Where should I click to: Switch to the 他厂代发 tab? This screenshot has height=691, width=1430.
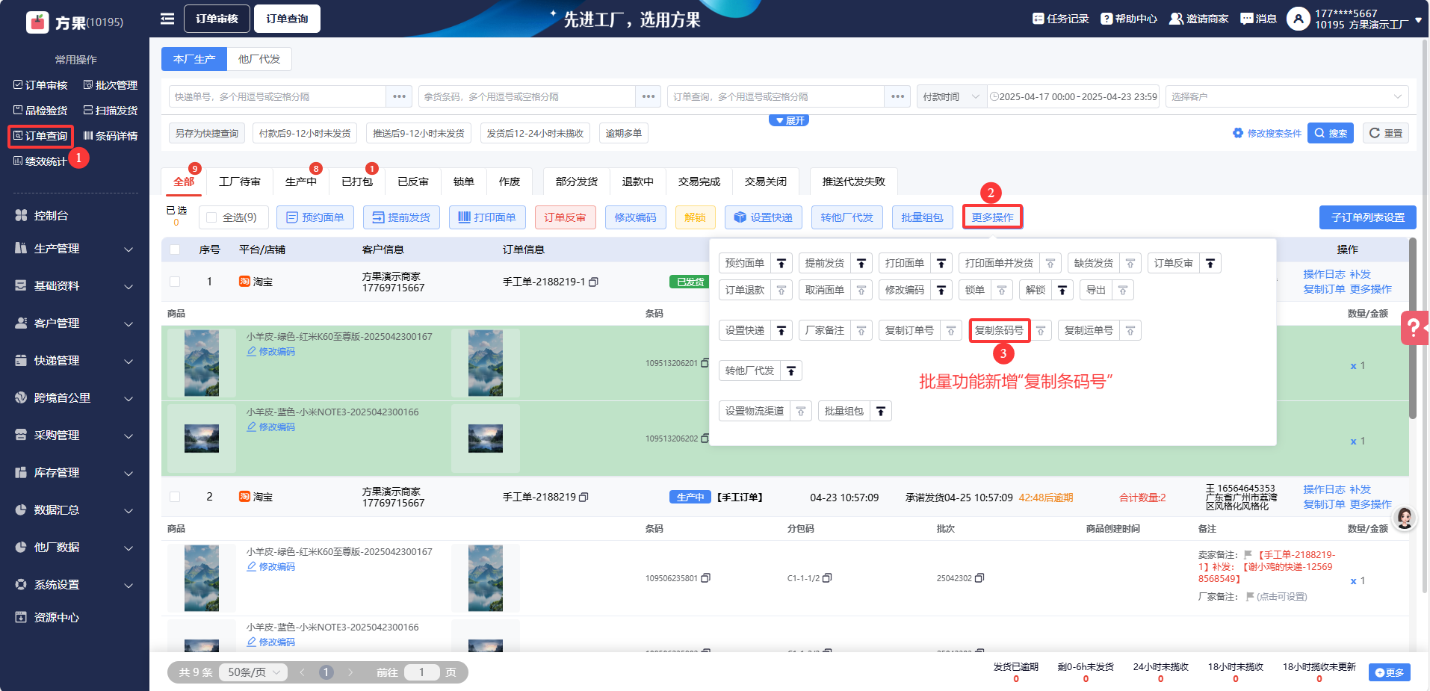(x=259, y=59)
